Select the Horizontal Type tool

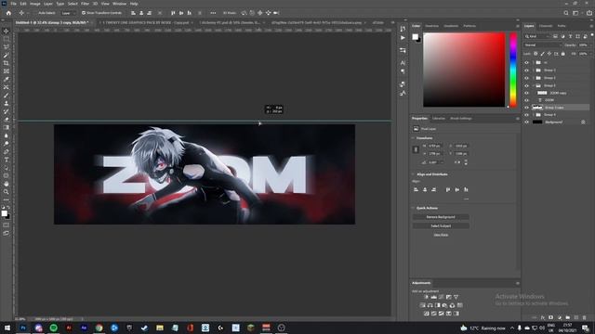[7, 160]
